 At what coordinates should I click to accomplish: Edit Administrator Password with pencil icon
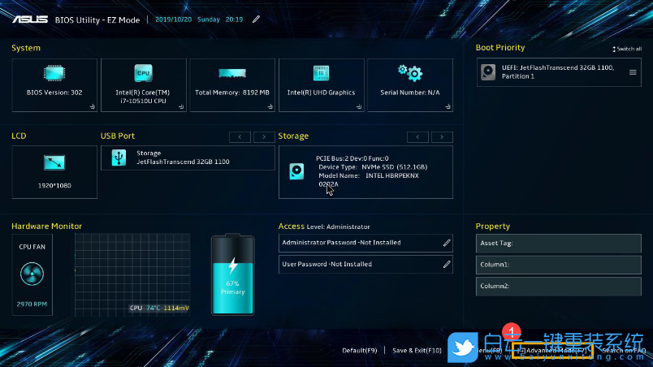[446, 243]
